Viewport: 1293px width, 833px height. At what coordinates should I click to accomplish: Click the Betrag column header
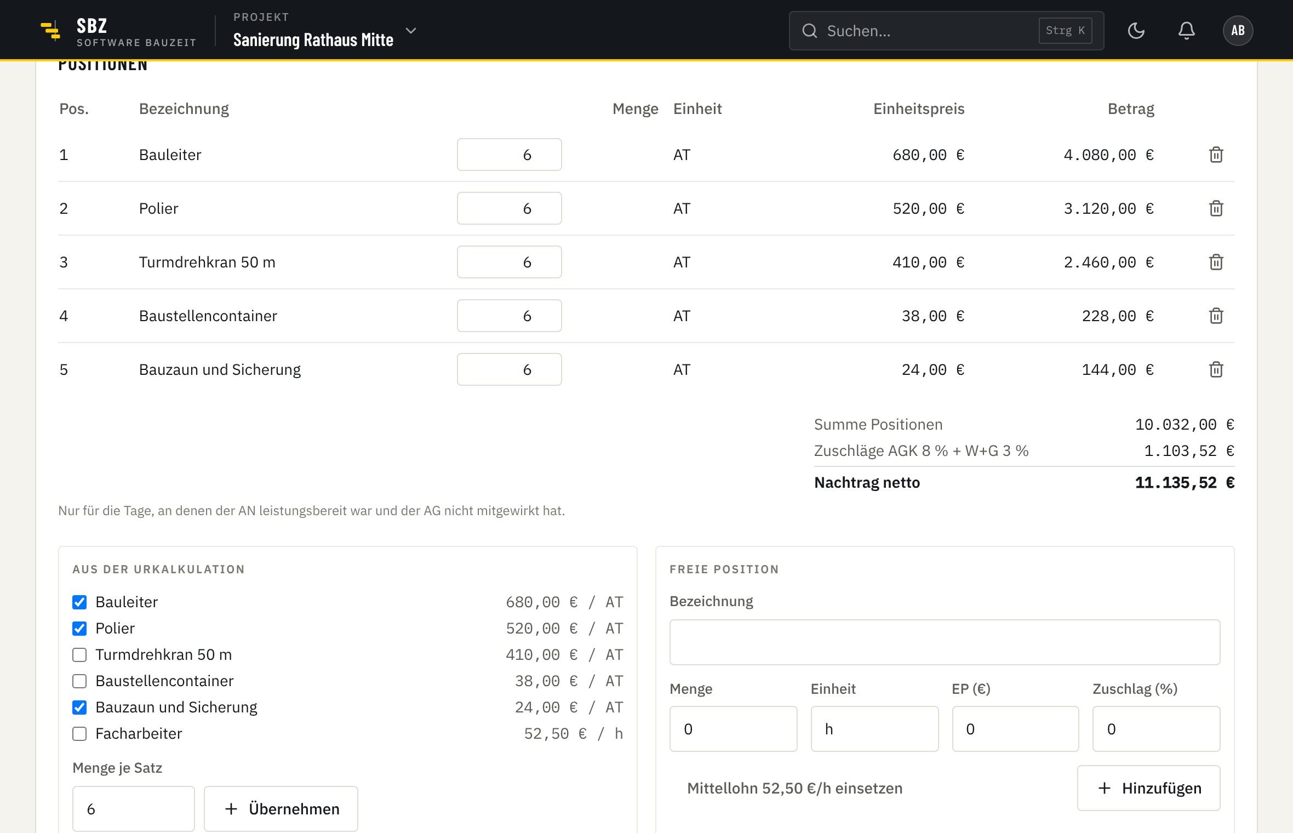point(1131,109)
